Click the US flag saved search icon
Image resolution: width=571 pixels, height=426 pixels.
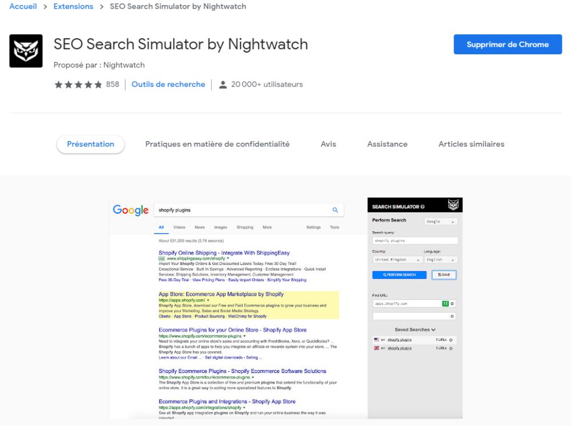coord(376,339)
